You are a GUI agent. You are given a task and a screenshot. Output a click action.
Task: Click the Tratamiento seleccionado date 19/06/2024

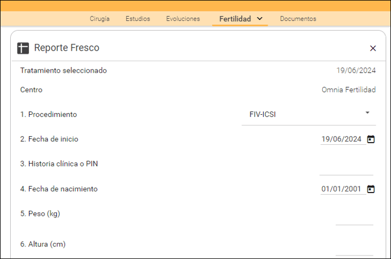356,70
